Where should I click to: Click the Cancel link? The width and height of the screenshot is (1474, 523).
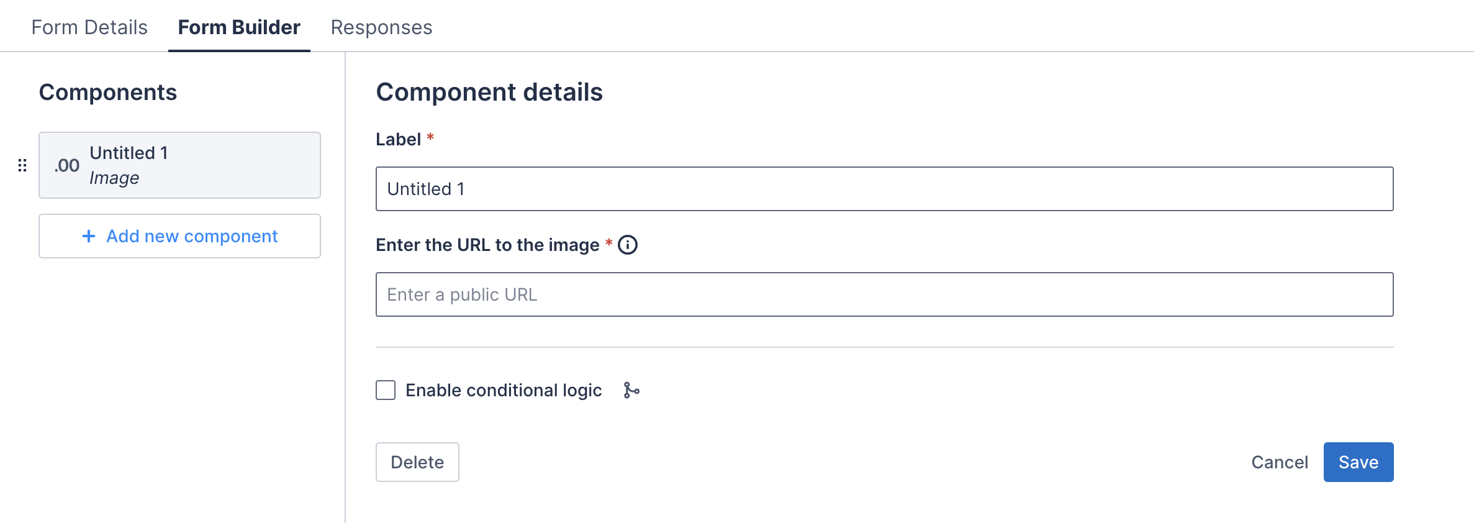click(x=1279, y=462)
